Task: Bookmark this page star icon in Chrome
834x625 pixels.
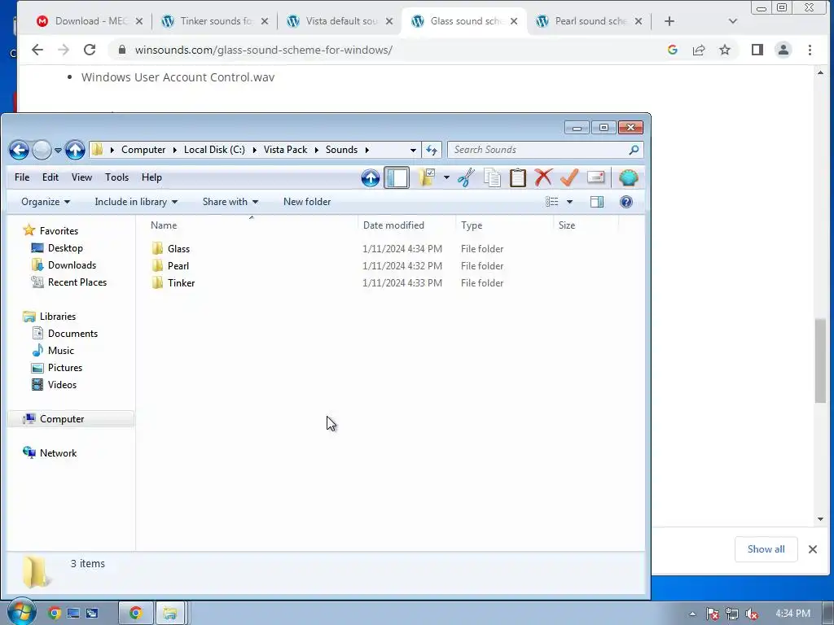Action: pyautogui.click(x=724, y=50)
